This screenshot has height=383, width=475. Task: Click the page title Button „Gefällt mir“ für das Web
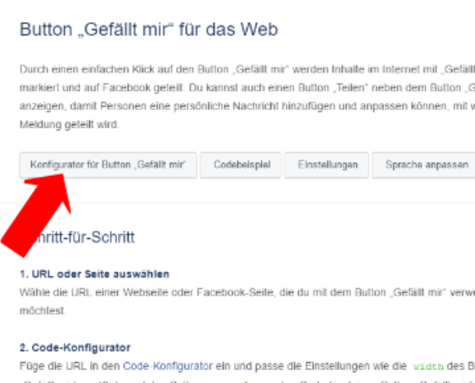coord(149,29)
